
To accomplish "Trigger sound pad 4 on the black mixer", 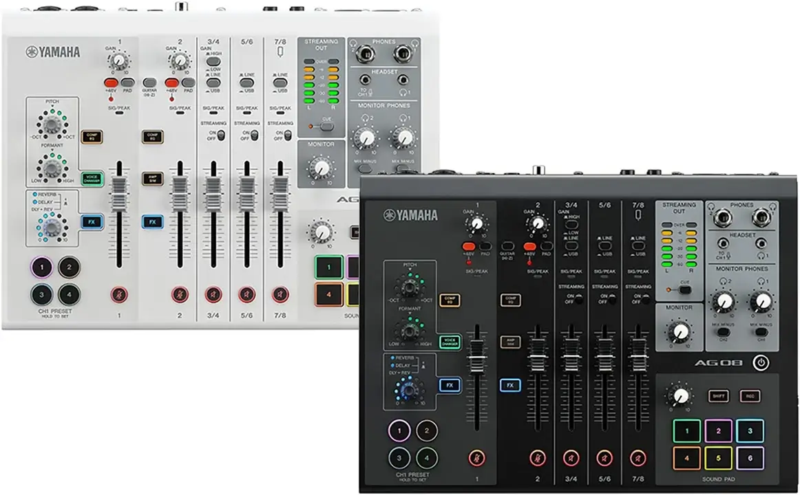I will [686, 458].
